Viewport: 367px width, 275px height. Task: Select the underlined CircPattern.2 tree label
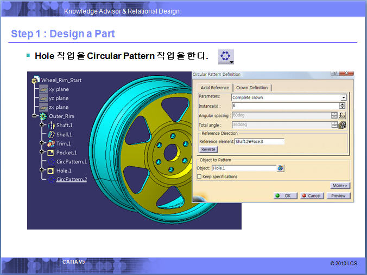pyautogui.click(x=72, y=180)
